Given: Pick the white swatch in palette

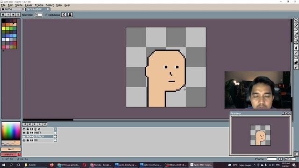Looking at the screenshot, I should click(7, 39).
